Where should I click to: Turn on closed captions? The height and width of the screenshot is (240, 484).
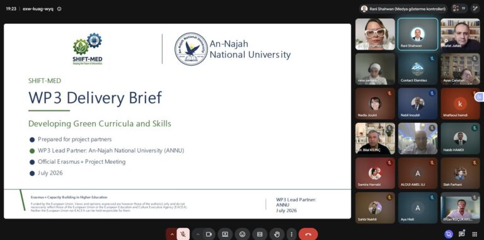(260, 234)
